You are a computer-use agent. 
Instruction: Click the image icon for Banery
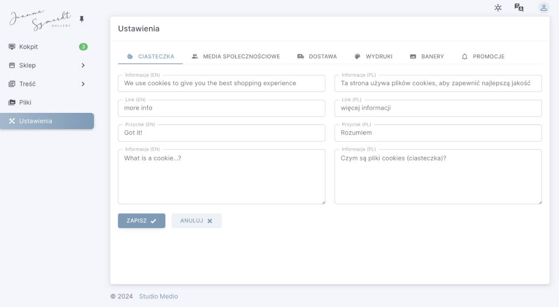tap(413, 57)
